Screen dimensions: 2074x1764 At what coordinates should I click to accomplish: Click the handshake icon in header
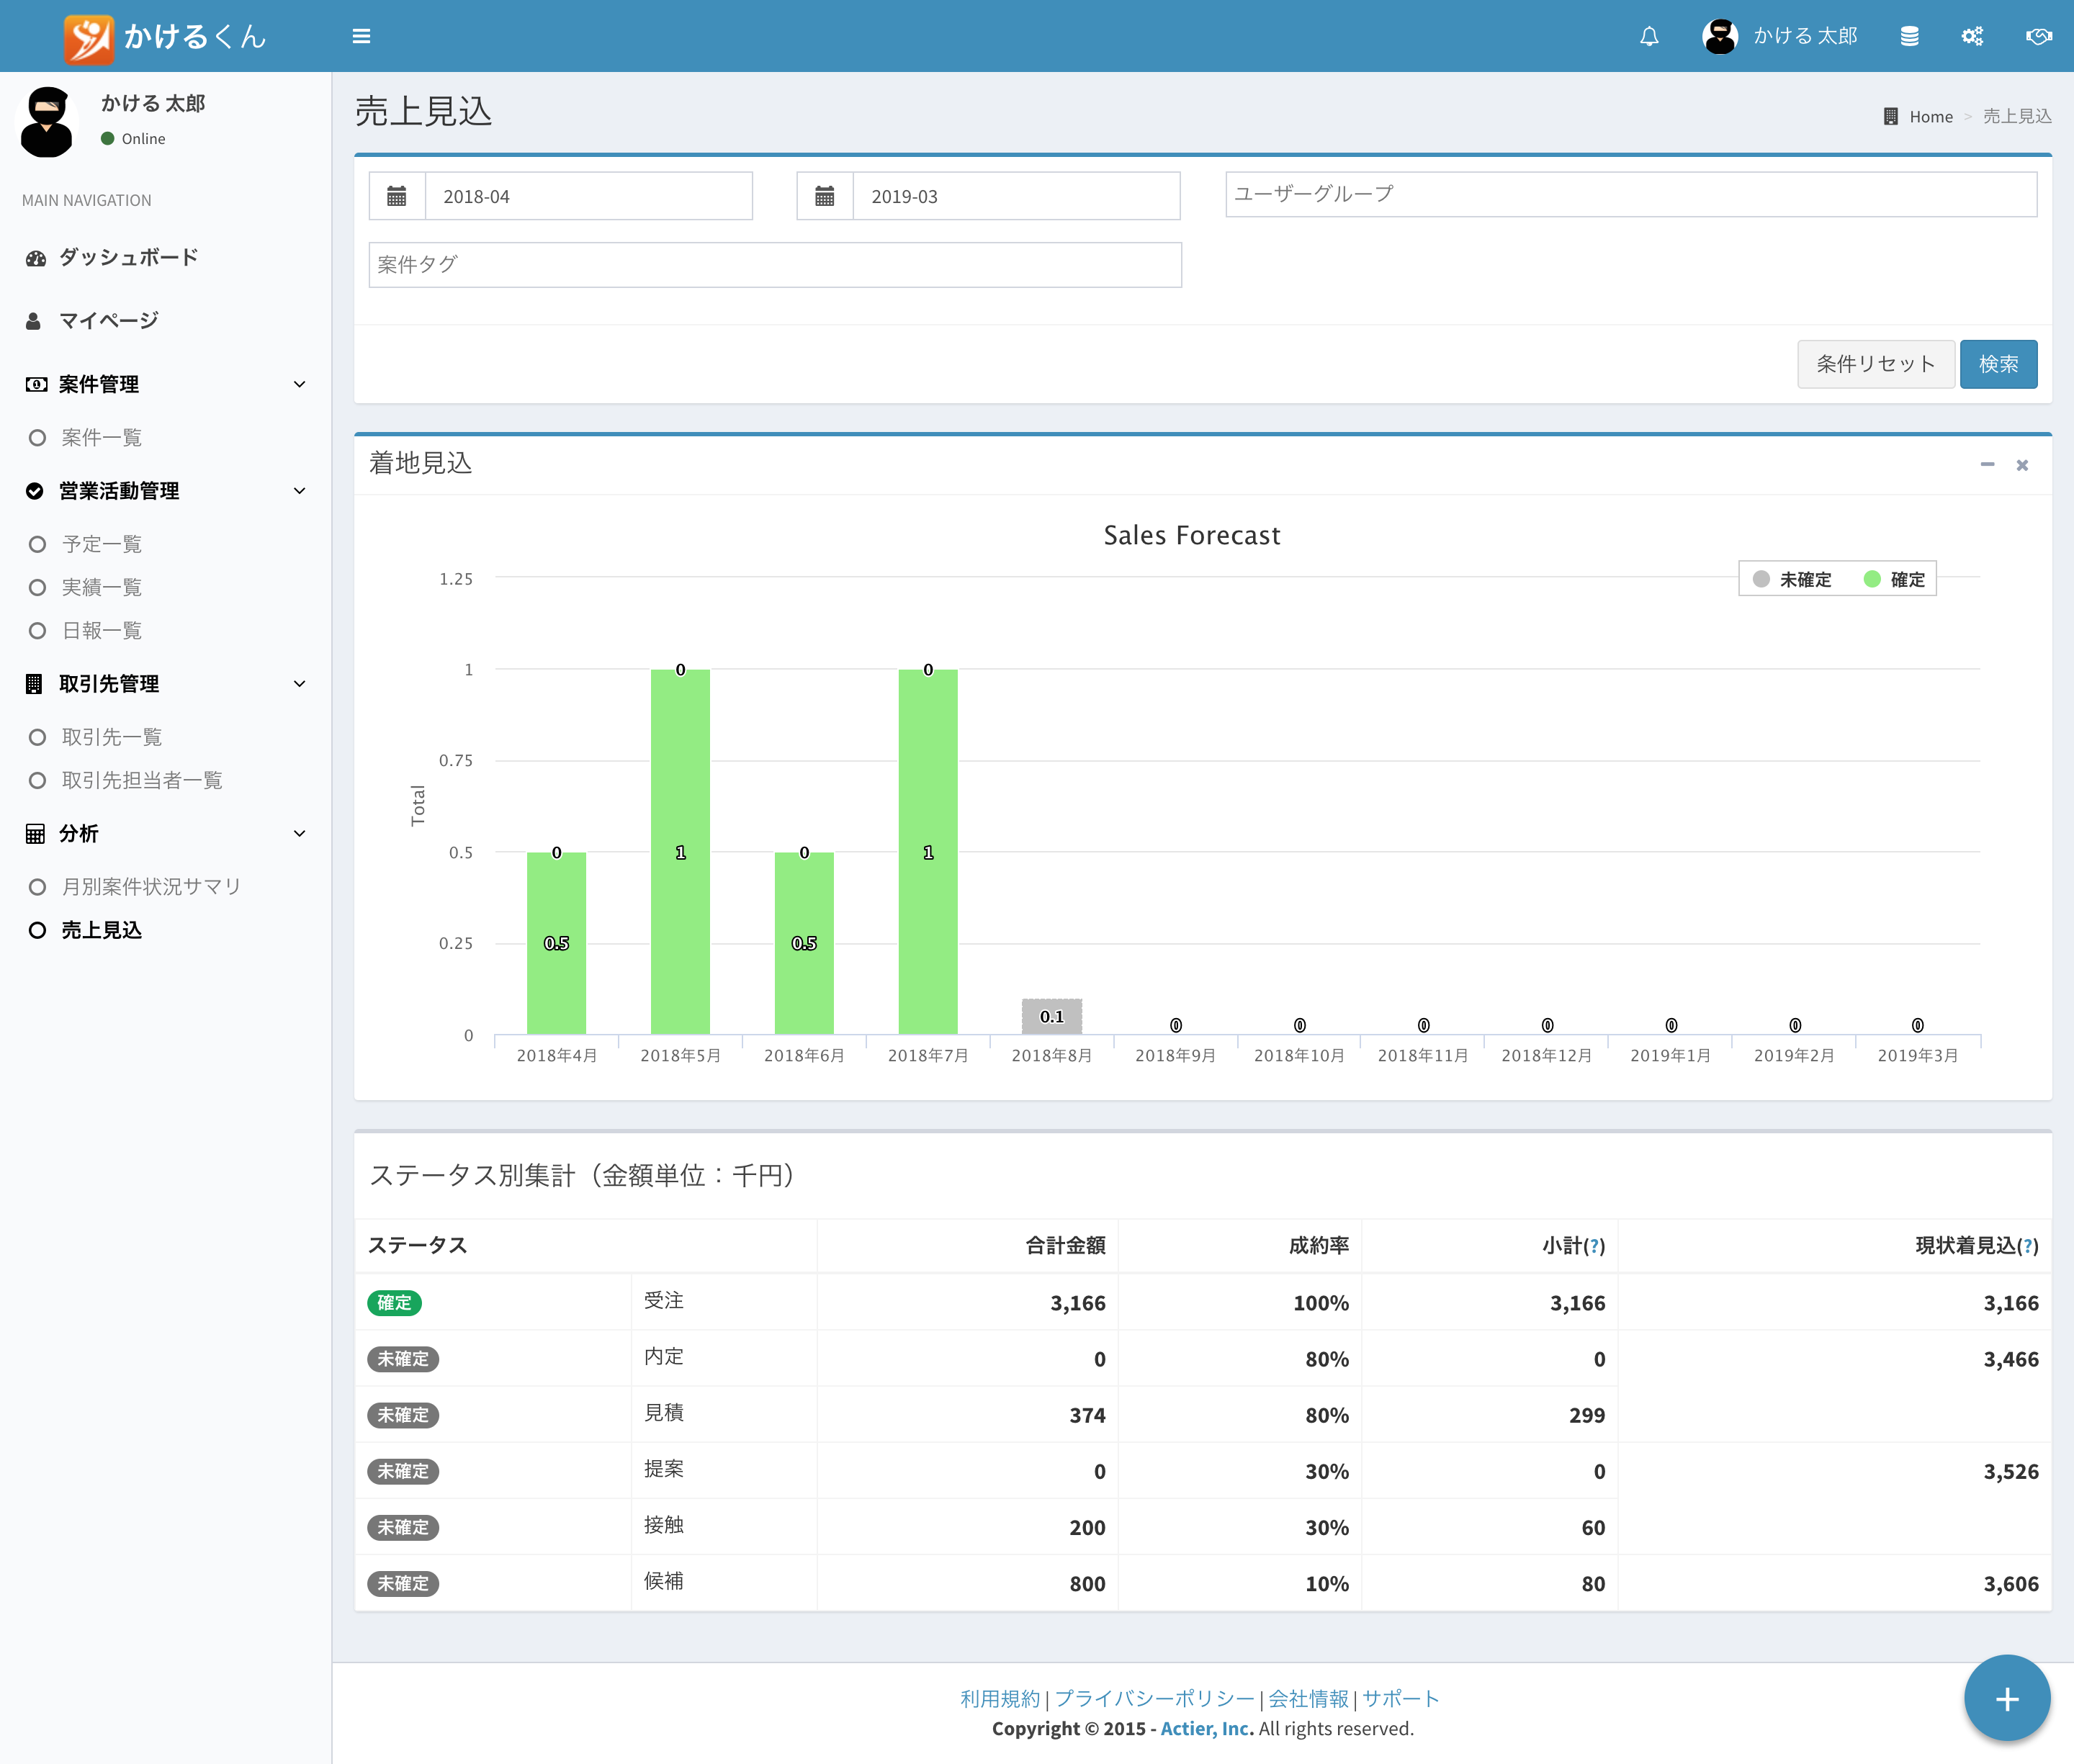[x=2039, y=36]
